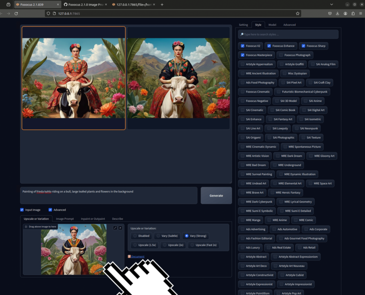
Task: Select the second generated image, black blouse
Action: 179,78
